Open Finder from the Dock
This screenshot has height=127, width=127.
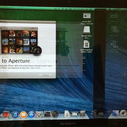coord(116,113)
